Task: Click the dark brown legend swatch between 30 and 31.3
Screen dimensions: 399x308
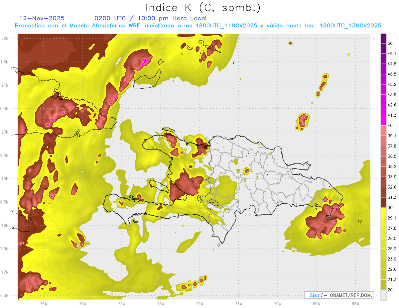Action: click(383, 202)
